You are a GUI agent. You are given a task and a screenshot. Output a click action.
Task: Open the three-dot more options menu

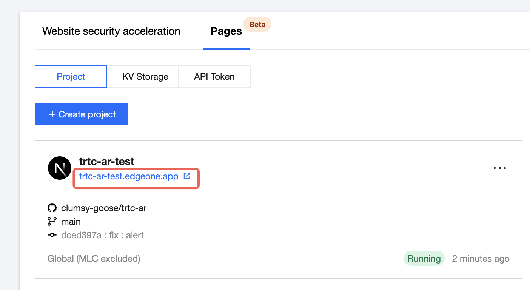[x=500, y=168]
